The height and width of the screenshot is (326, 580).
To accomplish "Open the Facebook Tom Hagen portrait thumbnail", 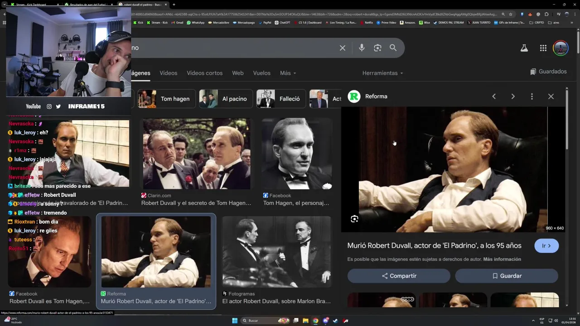I will pyautogui.click(x=297, y=154).
